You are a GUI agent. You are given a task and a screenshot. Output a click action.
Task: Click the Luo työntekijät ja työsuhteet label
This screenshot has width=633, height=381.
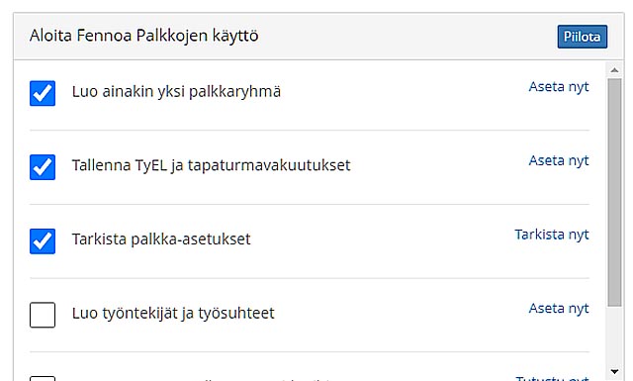(x=173, y=314)
